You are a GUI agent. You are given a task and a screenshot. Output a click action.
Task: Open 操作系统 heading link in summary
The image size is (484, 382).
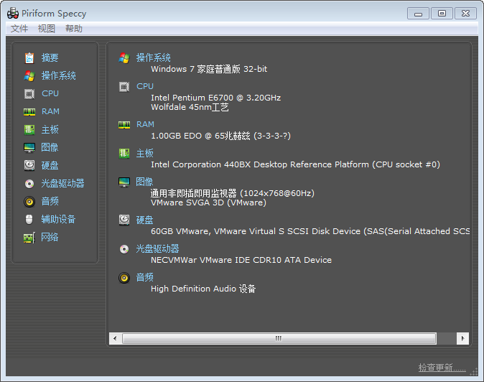[154, 57]
